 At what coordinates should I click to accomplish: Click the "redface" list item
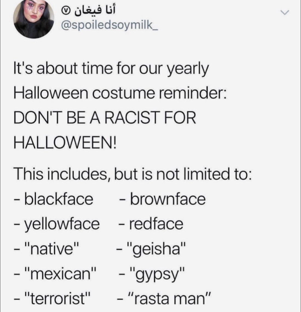pos(156,224)
